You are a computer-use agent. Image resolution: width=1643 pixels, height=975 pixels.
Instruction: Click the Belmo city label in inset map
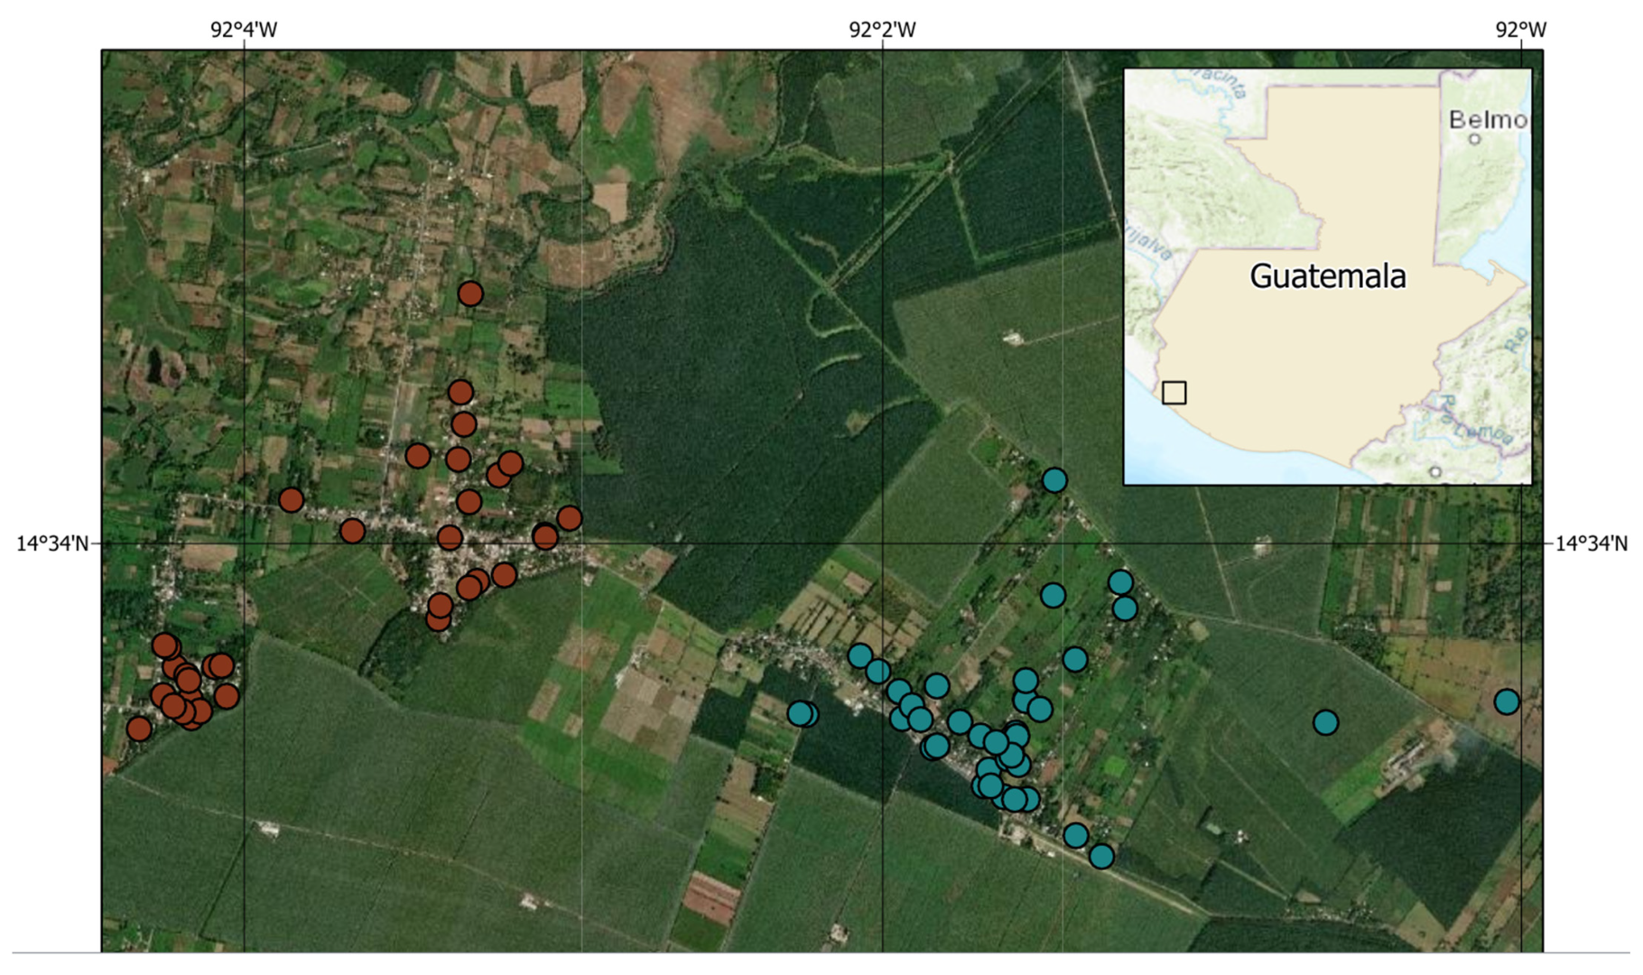[x=1488, y=119]
